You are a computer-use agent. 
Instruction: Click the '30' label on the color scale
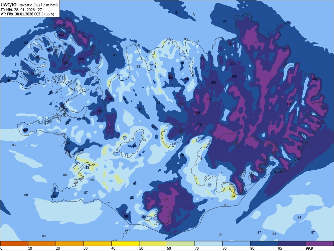pyautogui.click(x=86, y=248)
